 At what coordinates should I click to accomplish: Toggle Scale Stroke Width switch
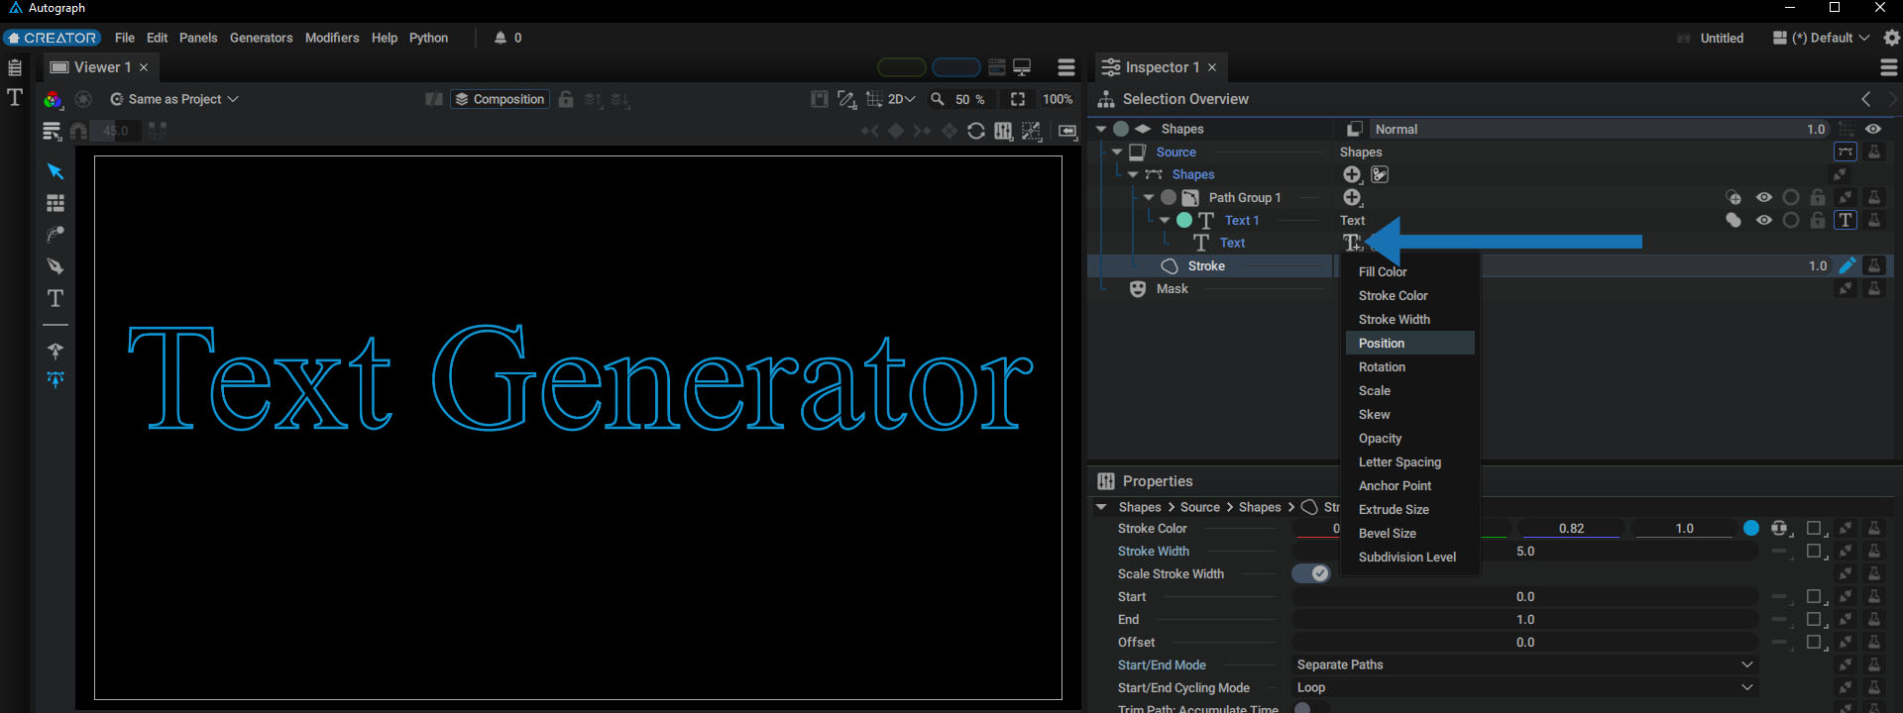[1310, 573]
